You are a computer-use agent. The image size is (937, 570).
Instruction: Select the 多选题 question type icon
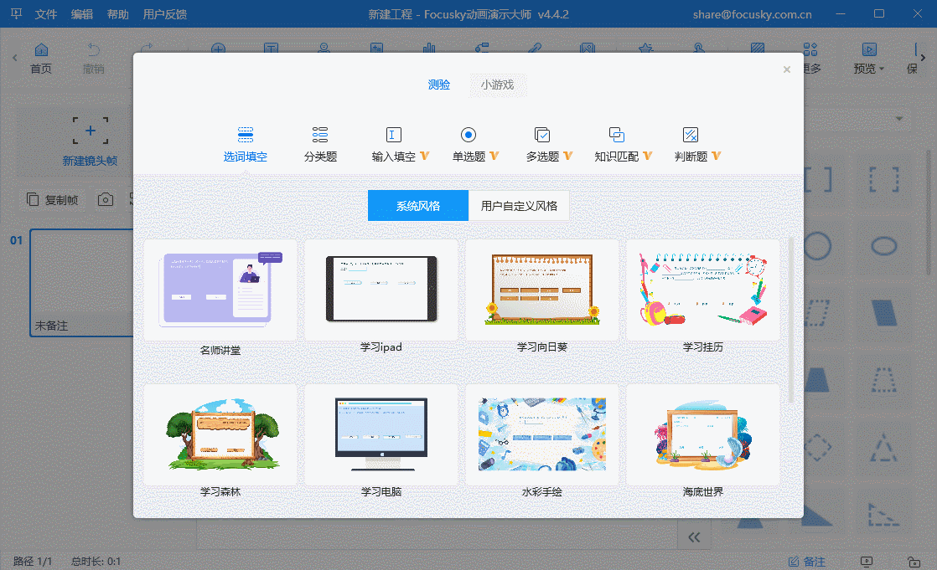point(541,134)
